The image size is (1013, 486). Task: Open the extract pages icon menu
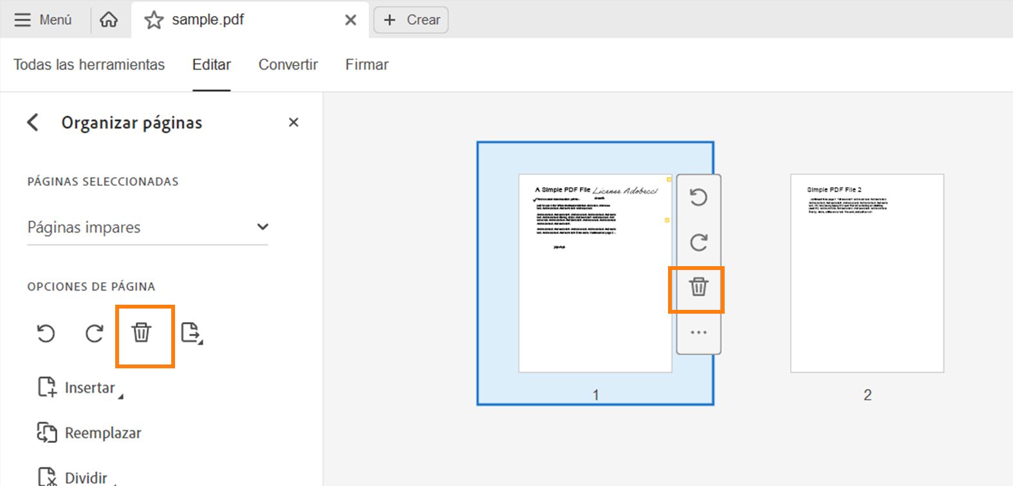192,333
